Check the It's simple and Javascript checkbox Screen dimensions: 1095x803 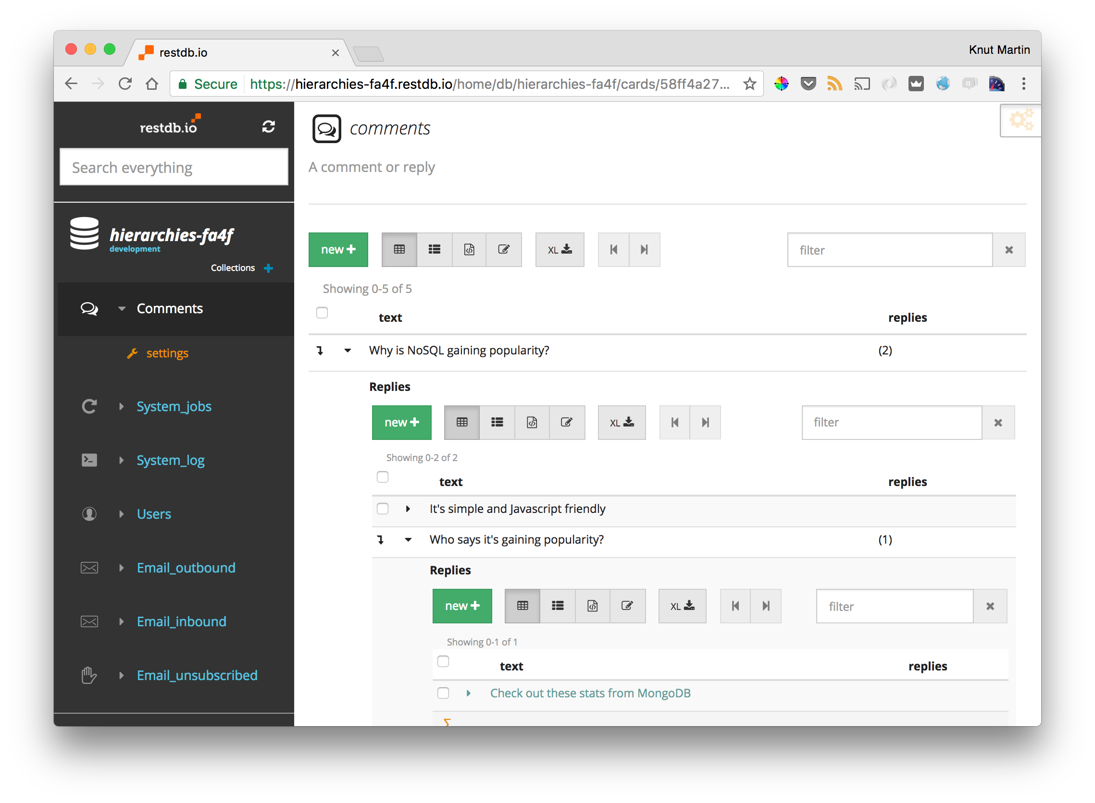click(384, 509)
